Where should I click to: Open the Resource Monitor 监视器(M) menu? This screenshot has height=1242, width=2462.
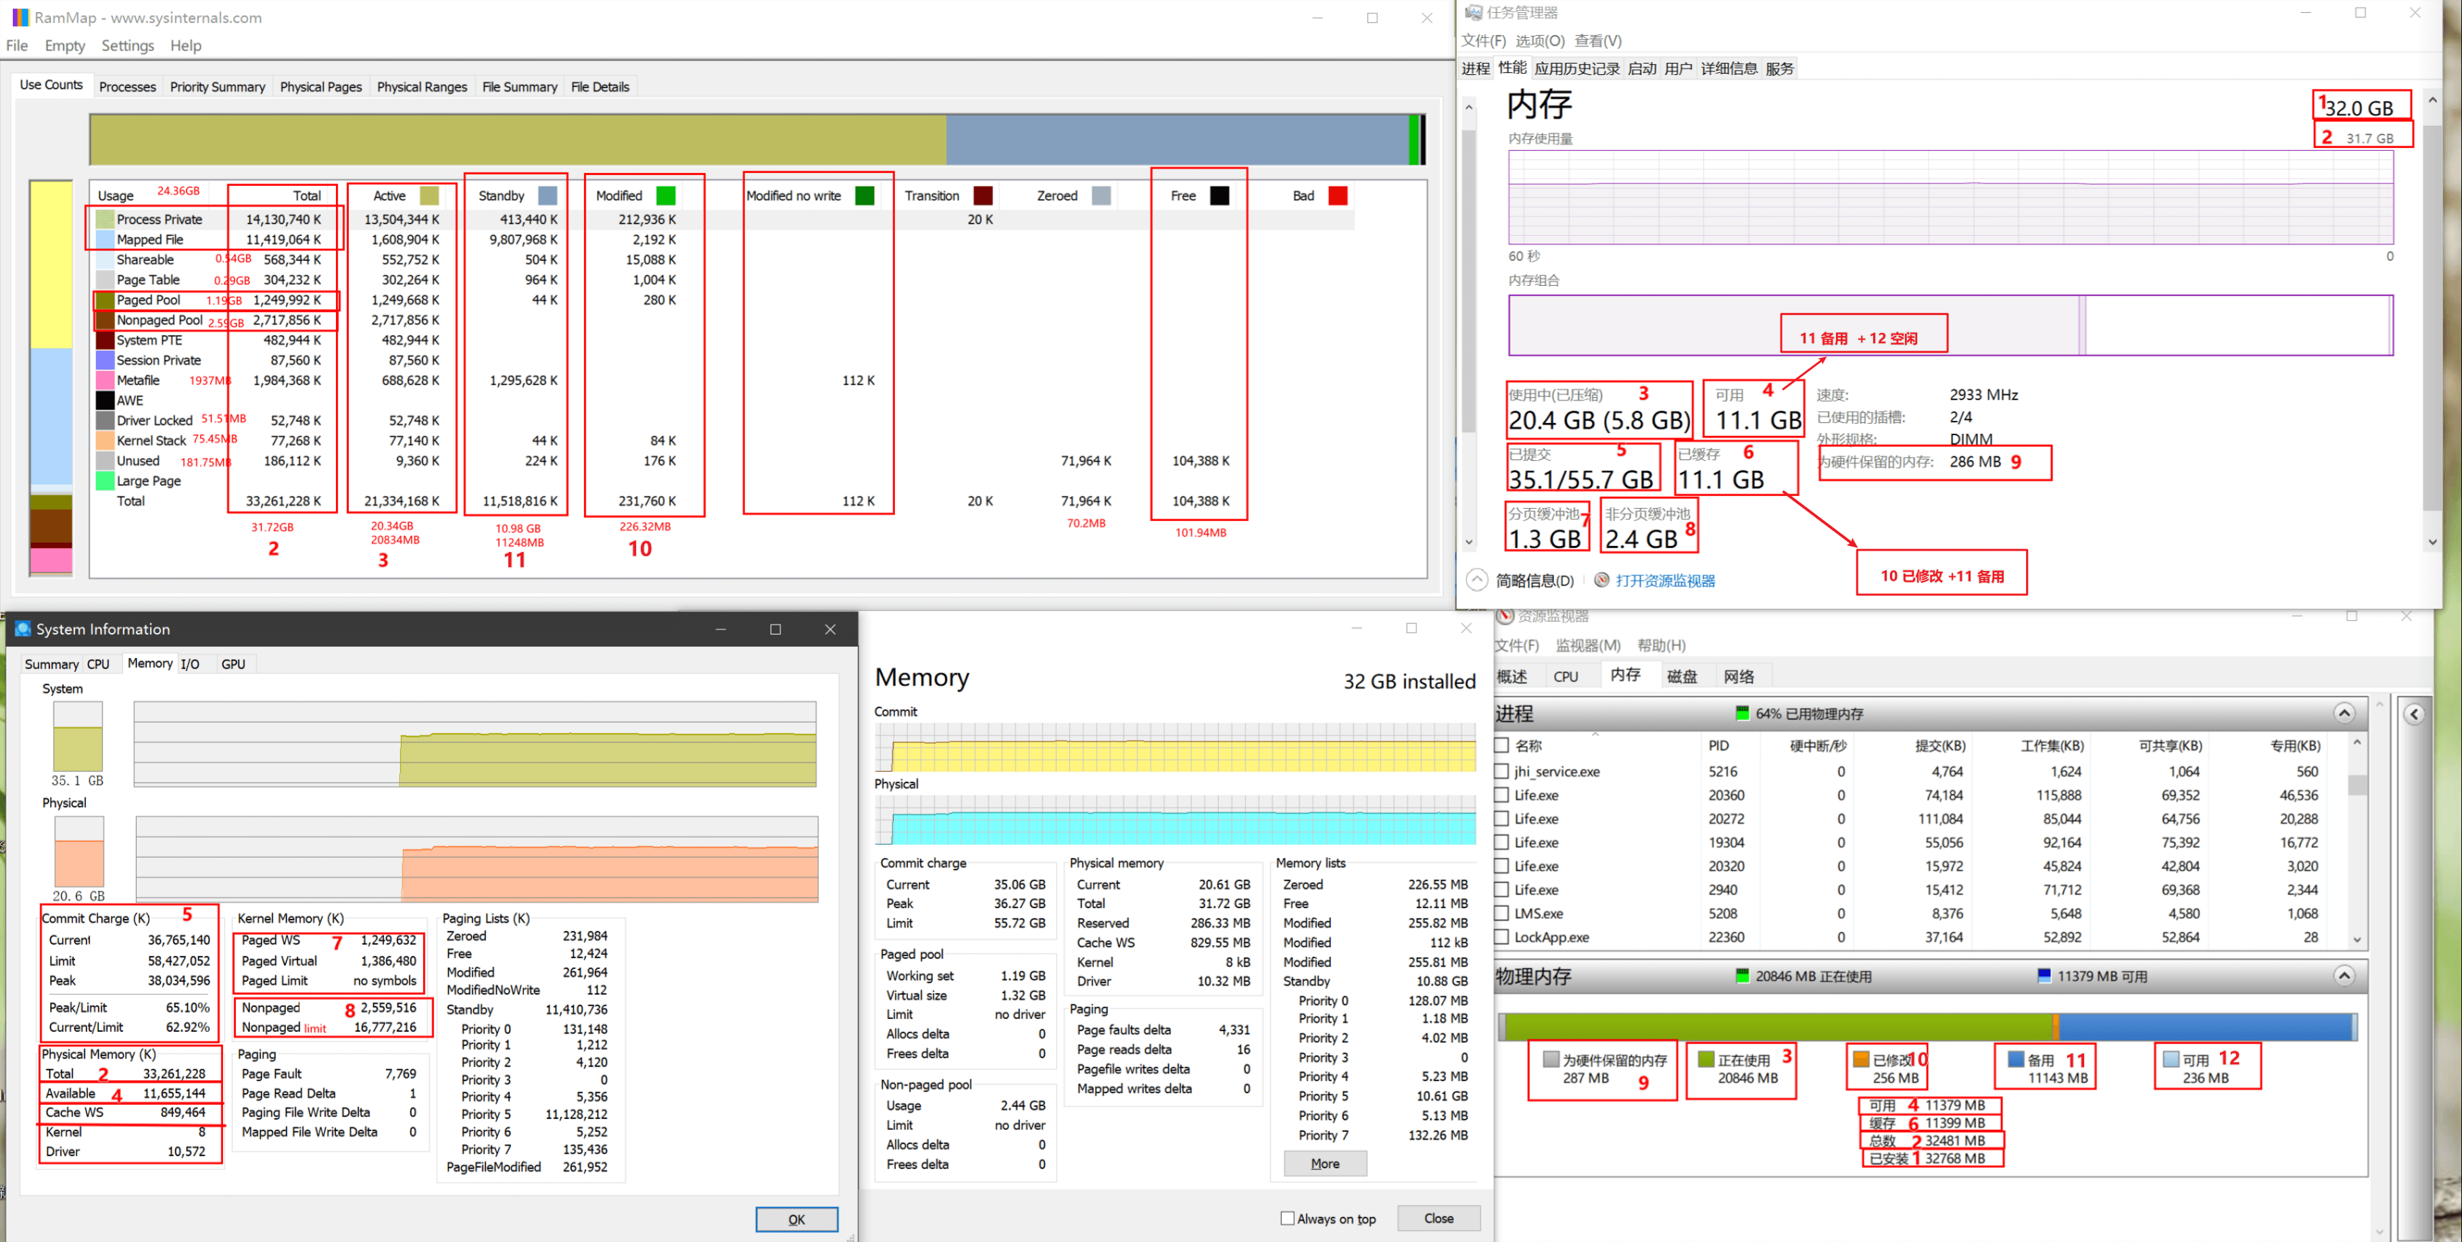(x=1587, y=645)
